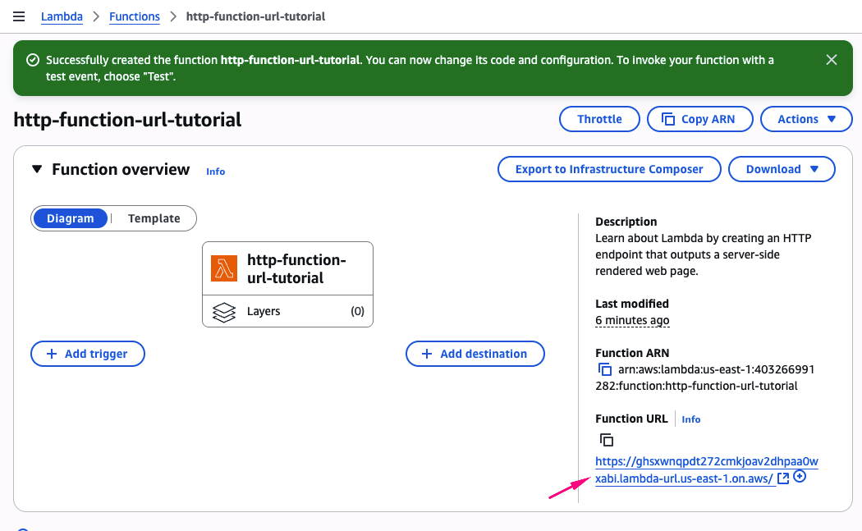Open the hamburger navigation menu
This screenshot has width=862, height=531.
[x=19, y=16]
